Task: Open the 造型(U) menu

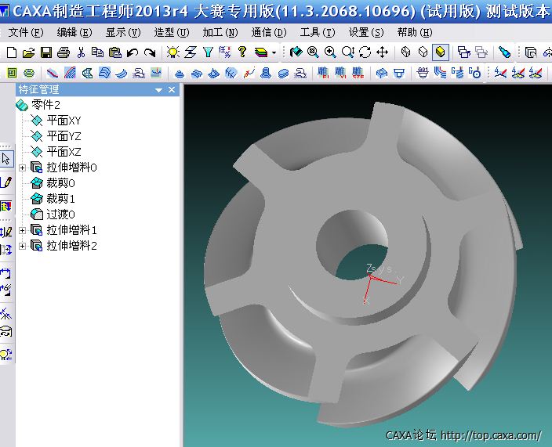Action: (x=172, y=33)
